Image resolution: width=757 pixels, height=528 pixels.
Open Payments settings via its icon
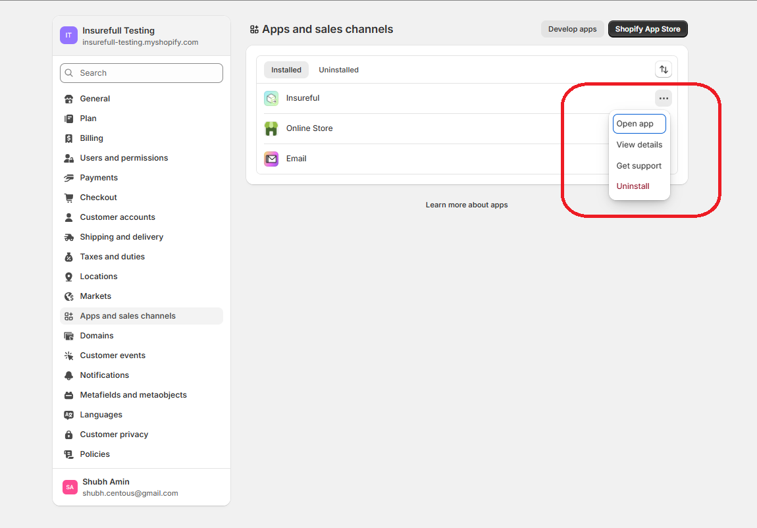[68, 178]
